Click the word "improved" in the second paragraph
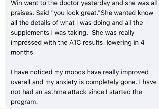 point(135,72)
